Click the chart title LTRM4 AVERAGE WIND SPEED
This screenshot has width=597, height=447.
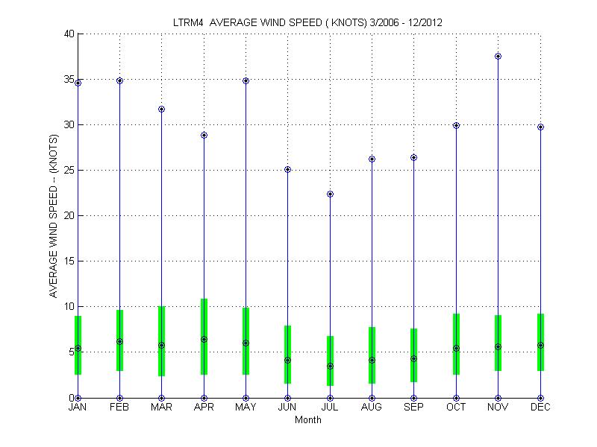[x=307, y=22]
